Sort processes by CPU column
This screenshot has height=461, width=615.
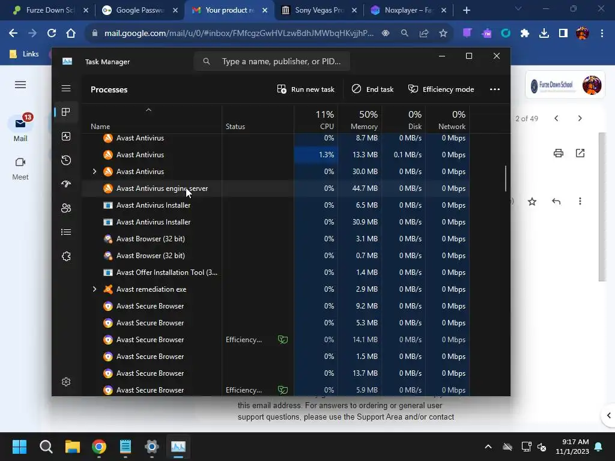tap(316, 120)
